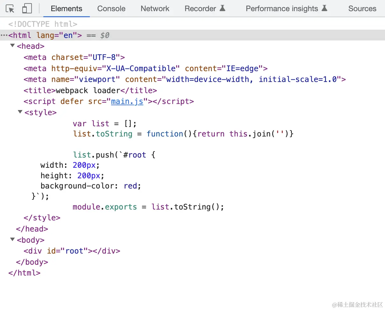Open the main.js script link
Screen dimensions: 385x310
127,101
